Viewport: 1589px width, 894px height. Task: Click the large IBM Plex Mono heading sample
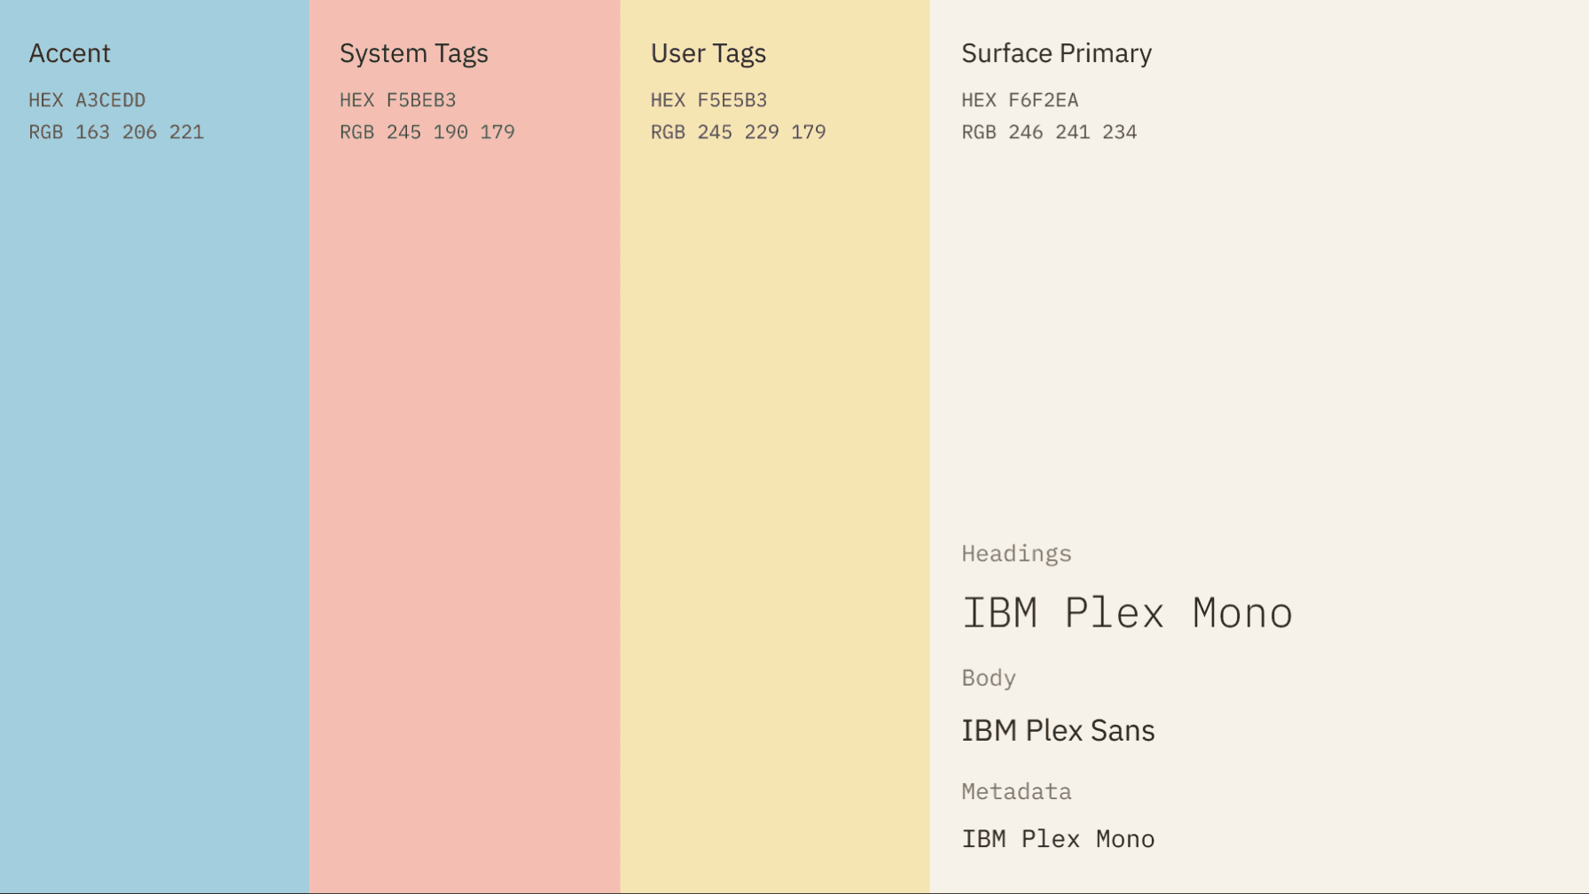(1128, 613)
